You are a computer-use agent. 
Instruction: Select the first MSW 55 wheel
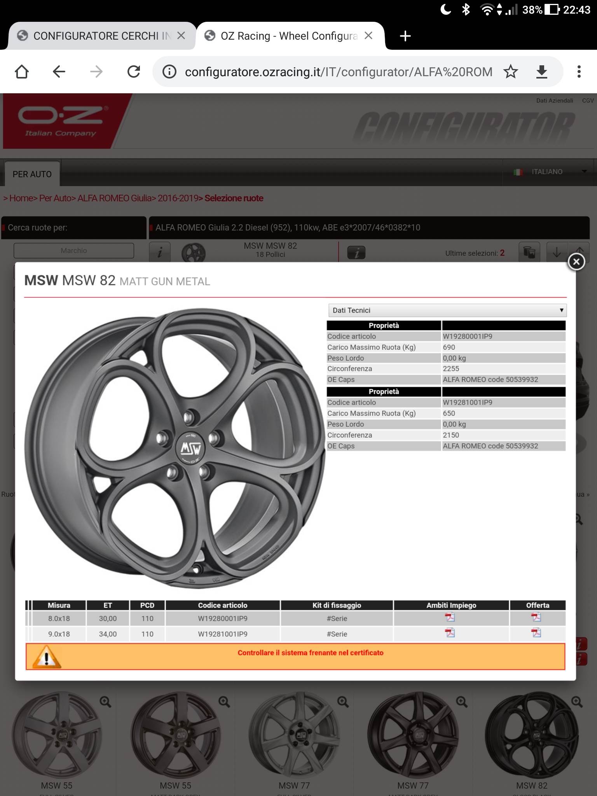57,735
